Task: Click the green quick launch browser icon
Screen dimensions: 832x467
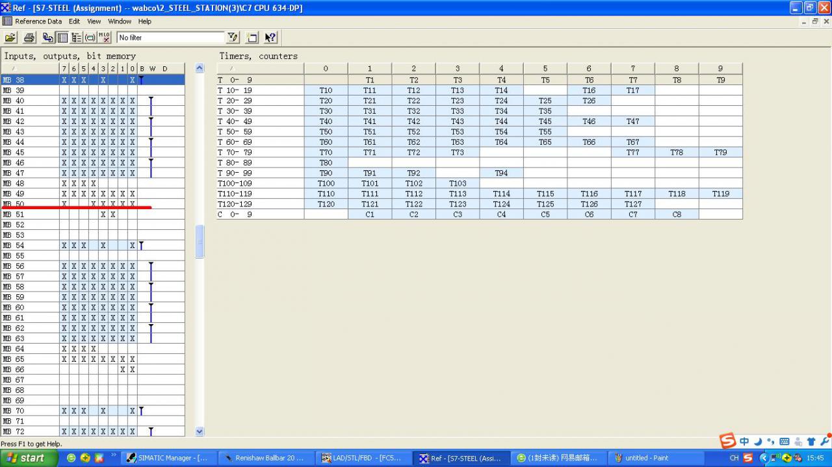Action: (71, 458)
